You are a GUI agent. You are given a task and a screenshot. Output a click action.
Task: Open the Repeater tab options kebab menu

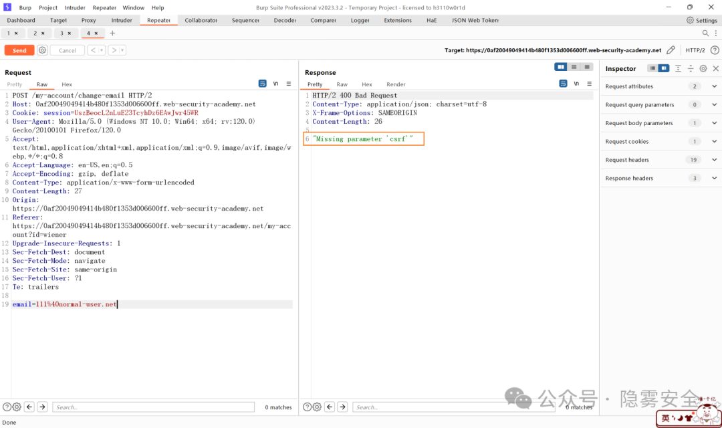[715, 33]
